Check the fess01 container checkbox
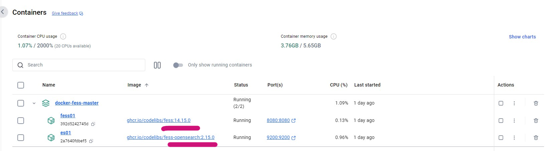The width and height of the screenshot is (551, 151). tap(21, 121)
